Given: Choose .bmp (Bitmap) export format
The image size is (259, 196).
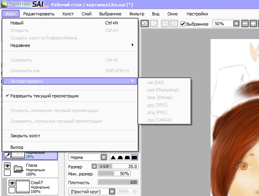Looking at the screenshot, I should coord(164,97).
